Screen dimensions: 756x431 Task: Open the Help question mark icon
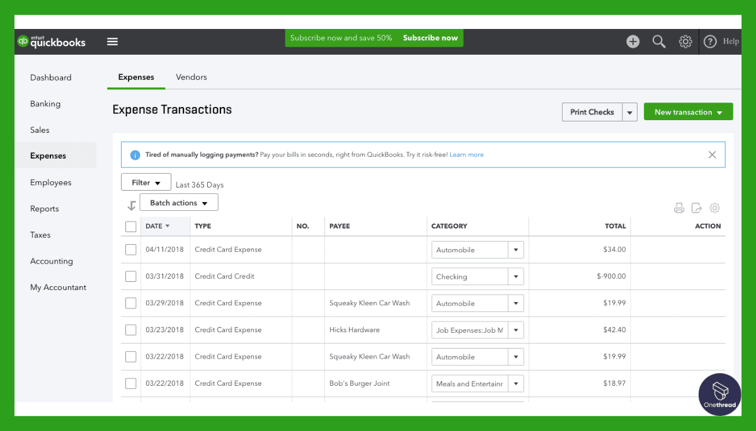pyautogui.click(x=710, y=42)
